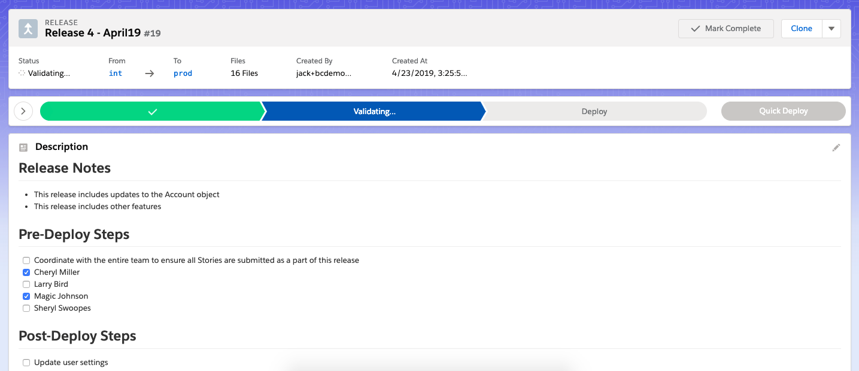
Task: Open the int environment link
Action: 115,73
